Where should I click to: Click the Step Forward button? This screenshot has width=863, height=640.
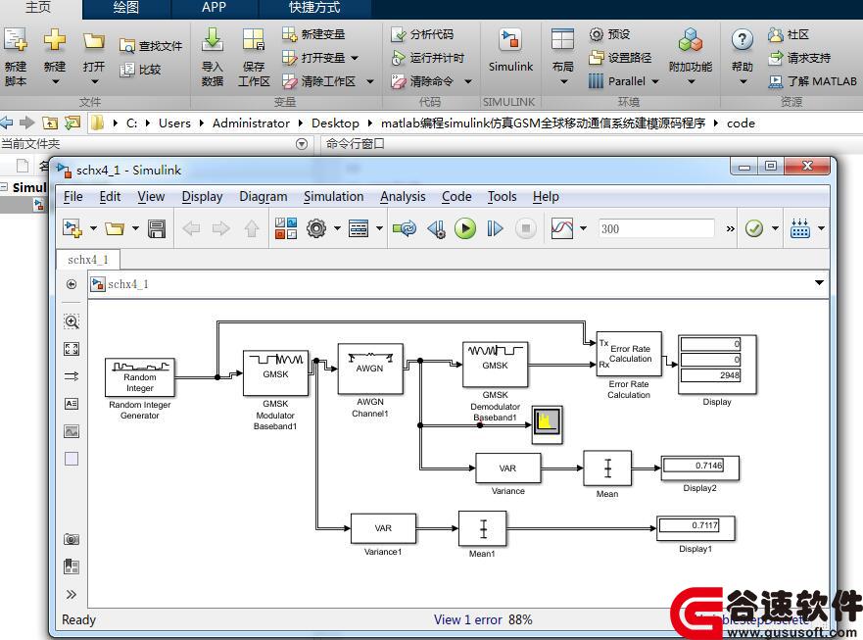coord(496,228)
